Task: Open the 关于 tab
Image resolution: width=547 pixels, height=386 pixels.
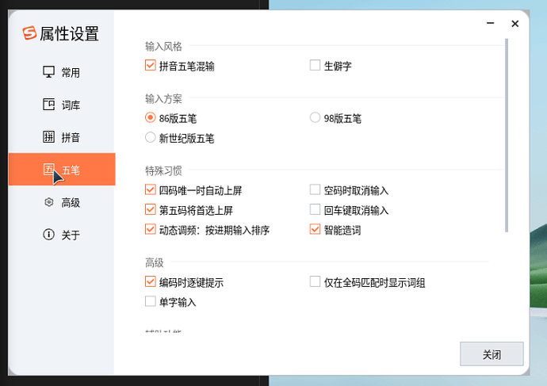Action: click(62, 235)
